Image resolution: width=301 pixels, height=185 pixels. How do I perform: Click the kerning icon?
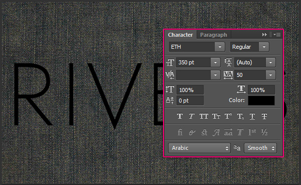[170, 75]
